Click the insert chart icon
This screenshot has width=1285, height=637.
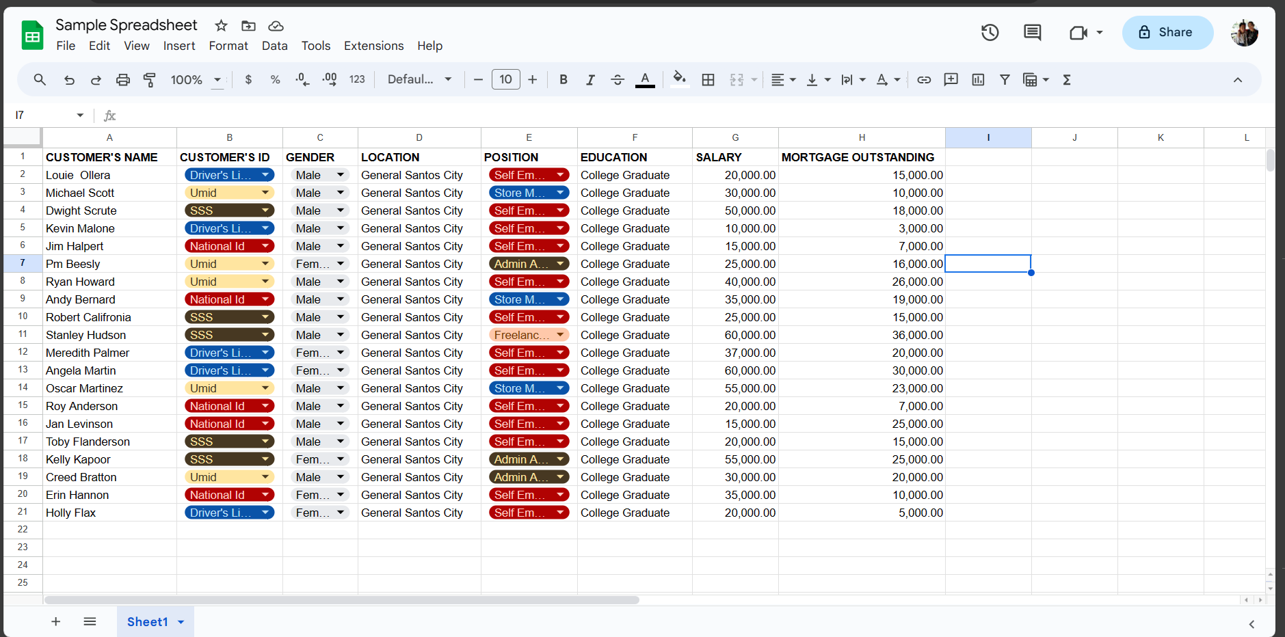(978, 80)
